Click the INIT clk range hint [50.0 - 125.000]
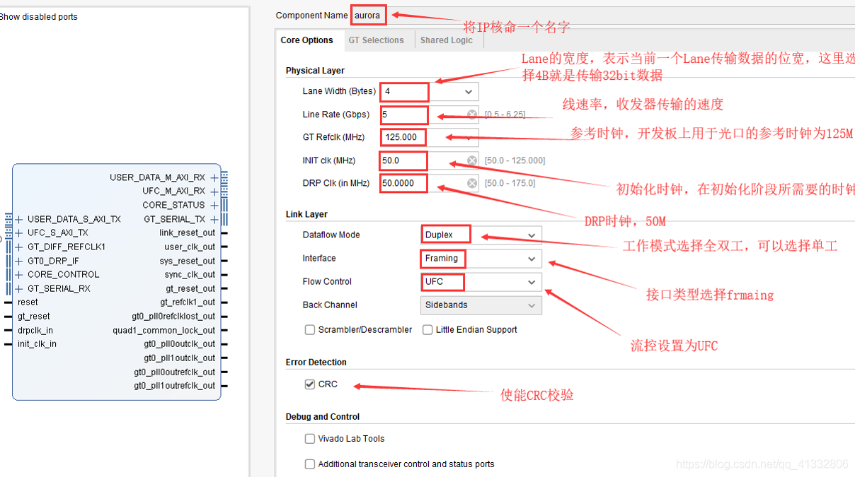Viewport: 855px width, 477px height. [515, 160]
